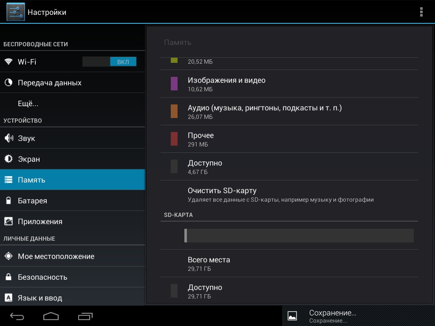
Task: Tap the Settings app icon in header
Action: point(16,12)
